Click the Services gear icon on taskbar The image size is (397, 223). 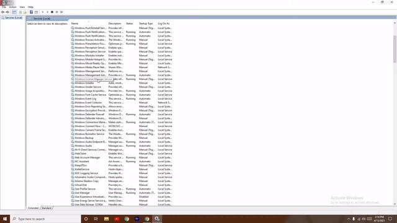[157, 219]
